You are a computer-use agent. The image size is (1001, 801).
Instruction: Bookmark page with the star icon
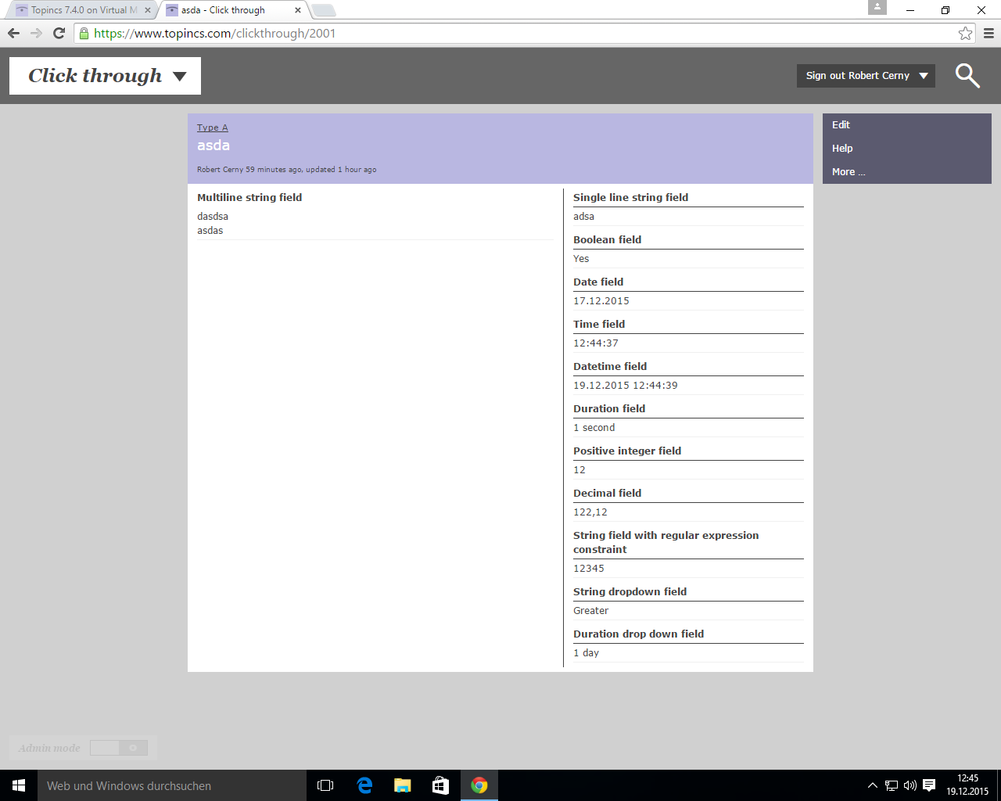point(965,33)
